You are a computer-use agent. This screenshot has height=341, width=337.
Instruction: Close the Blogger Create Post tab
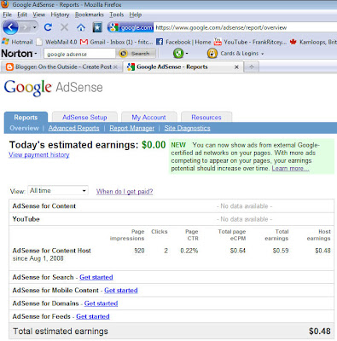115,67
